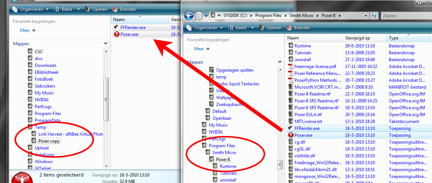Select MITLicense.txt file
The width and height of the screenshot is (432, 183).
point(308,122)
